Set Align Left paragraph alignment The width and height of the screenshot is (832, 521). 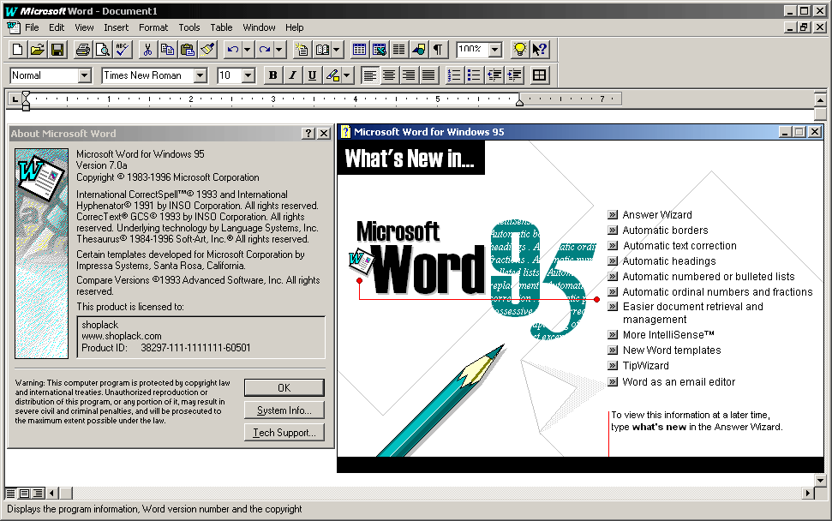coord(370,75)
